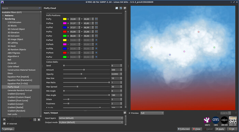239x132 pixels.
Task: Click the Dilate slider track
Action: [86, 99]
